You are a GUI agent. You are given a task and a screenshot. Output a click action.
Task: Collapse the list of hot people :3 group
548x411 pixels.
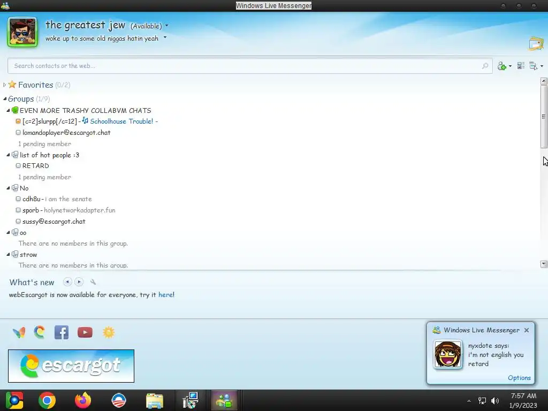pyautogui.click(x=8, y=155)
